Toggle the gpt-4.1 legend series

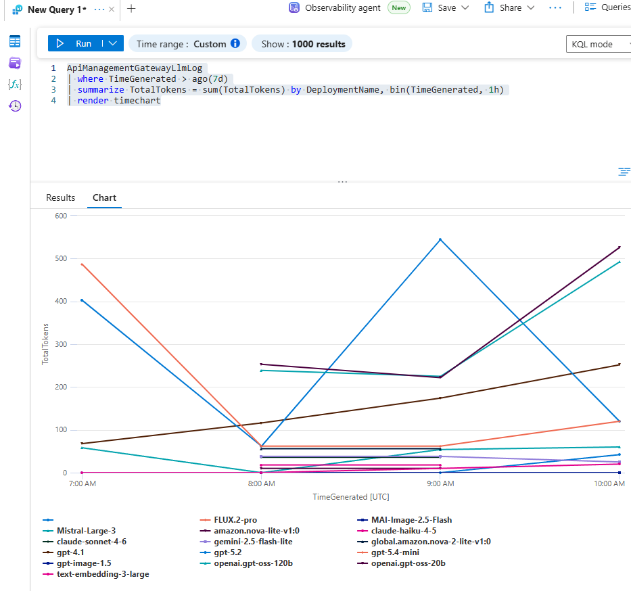[x=63, y=552]
